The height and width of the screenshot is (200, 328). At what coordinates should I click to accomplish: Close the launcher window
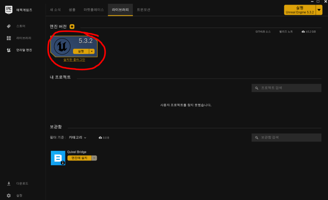click(325, 1)
